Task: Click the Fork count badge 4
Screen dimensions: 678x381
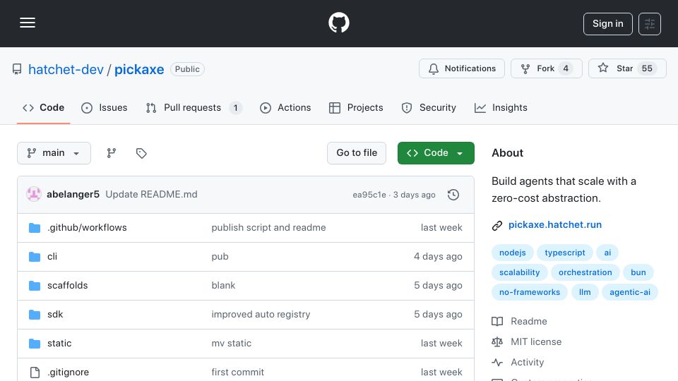Action: click(x=566, y=68)
